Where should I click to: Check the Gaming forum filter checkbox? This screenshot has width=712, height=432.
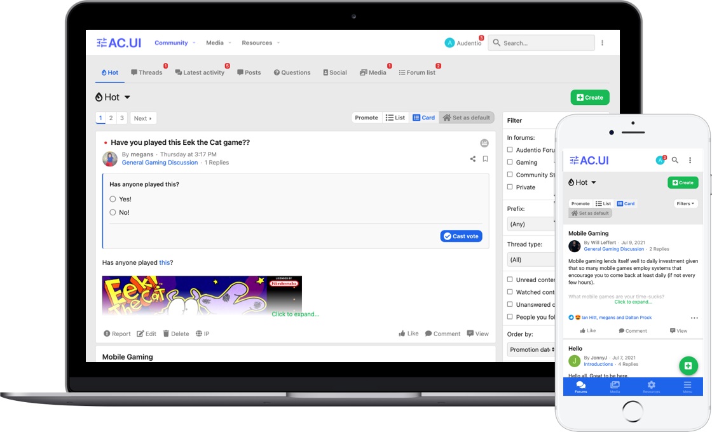[x=510, y=163]
